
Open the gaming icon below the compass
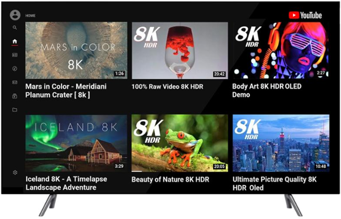click(x=15, y=82)
